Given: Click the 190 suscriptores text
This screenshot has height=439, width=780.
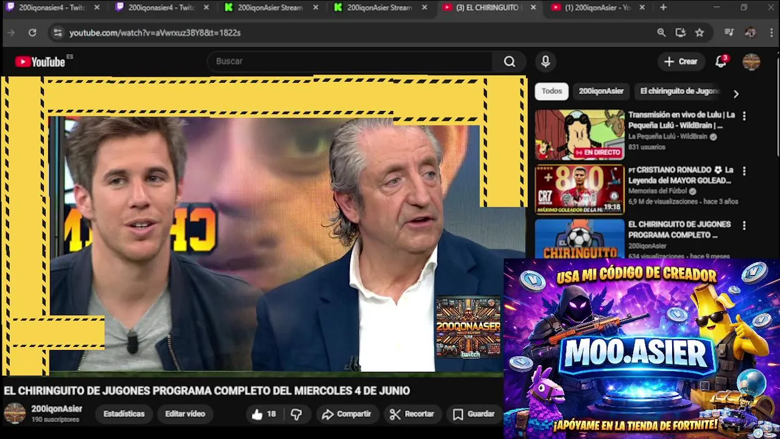Looking at the screenshot, I should [55, 419].
